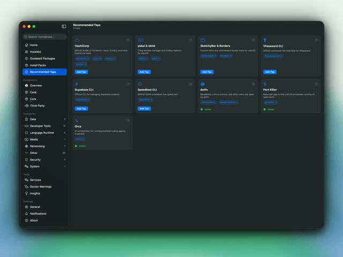Click the terraform package tag
The height and width of the screenshot is (257, 343).
tap(83, 58)
